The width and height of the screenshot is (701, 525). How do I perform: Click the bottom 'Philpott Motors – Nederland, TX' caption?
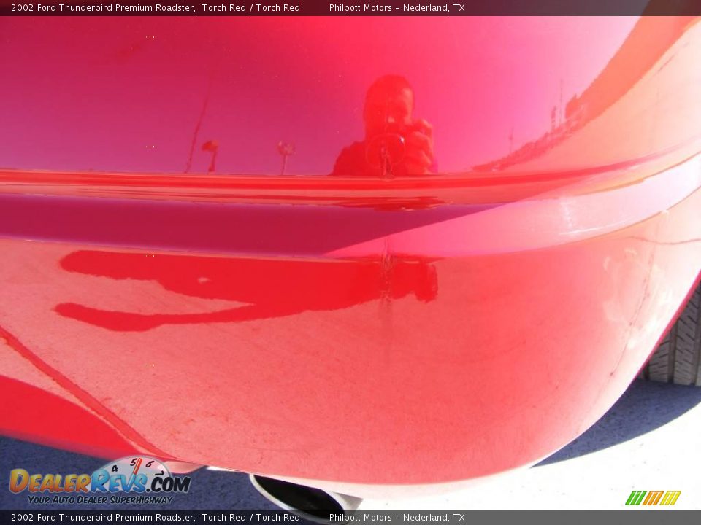click(x=397, y=518)
